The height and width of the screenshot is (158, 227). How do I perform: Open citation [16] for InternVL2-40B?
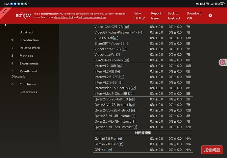click(119, 66)
